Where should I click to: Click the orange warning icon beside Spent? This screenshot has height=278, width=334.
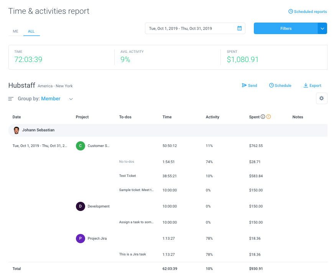click(x=268, y=116)
